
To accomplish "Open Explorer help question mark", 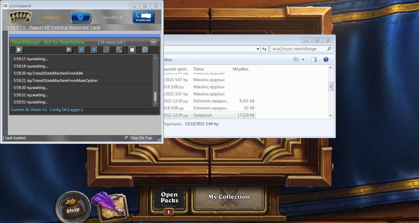I will [x=326, y=60].
